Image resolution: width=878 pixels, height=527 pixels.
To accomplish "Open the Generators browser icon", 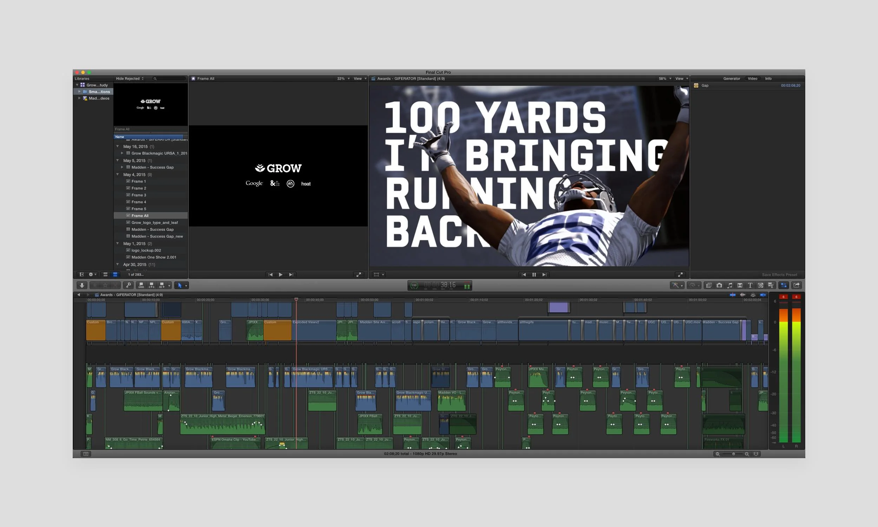I will coord(761,285).
